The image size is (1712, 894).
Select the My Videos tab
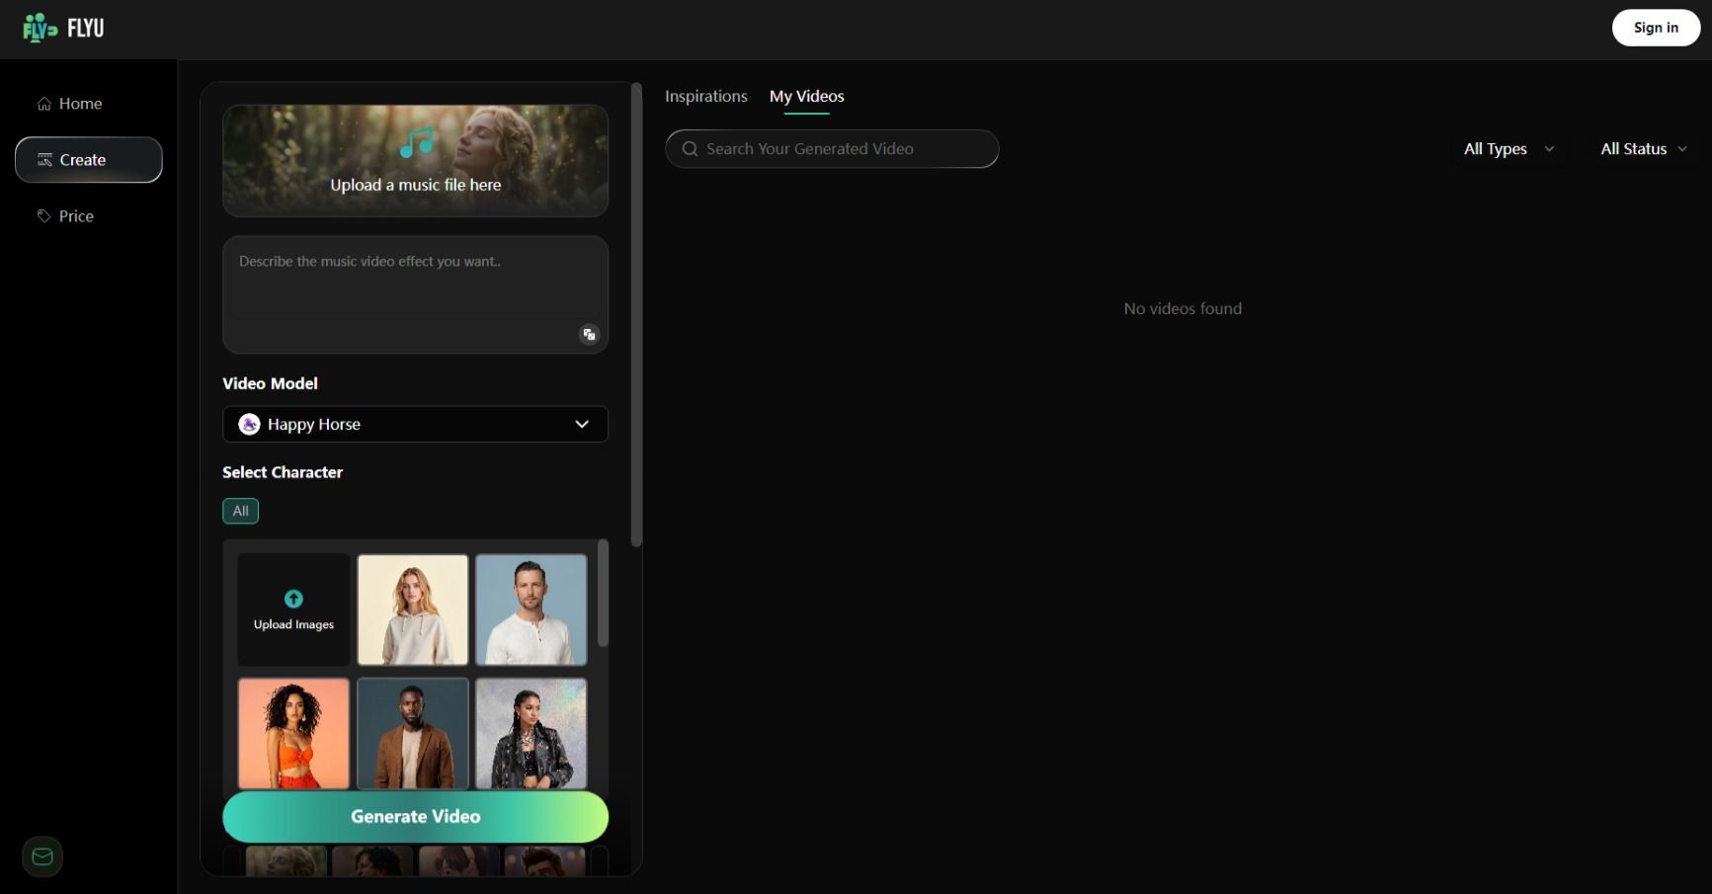pos(806,97)
